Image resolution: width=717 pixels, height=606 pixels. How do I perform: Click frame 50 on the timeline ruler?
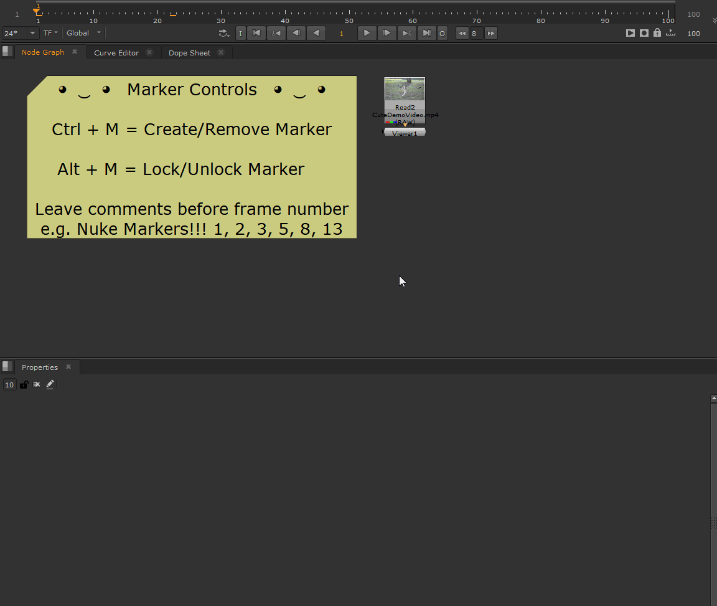tap(349, 14)
